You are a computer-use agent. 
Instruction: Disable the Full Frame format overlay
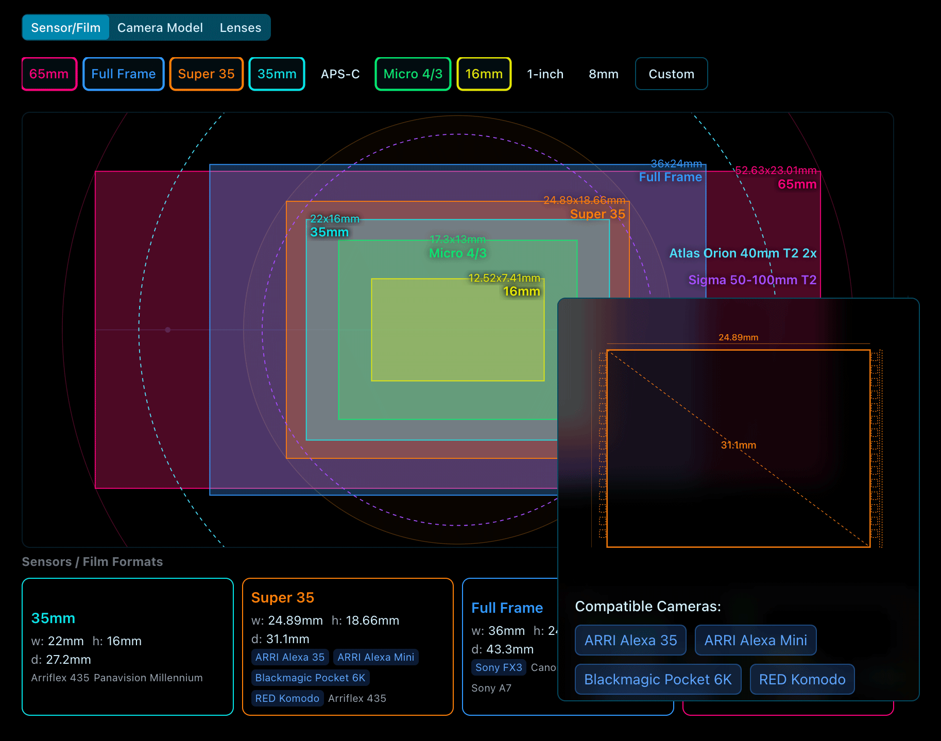click(123, 74)
